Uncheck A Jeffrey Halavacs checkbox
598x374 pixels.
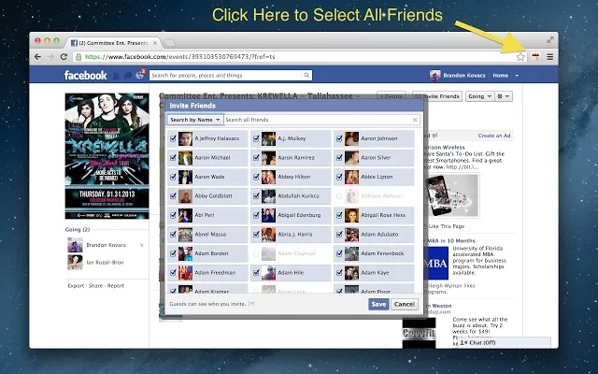[x=173, y=138]
